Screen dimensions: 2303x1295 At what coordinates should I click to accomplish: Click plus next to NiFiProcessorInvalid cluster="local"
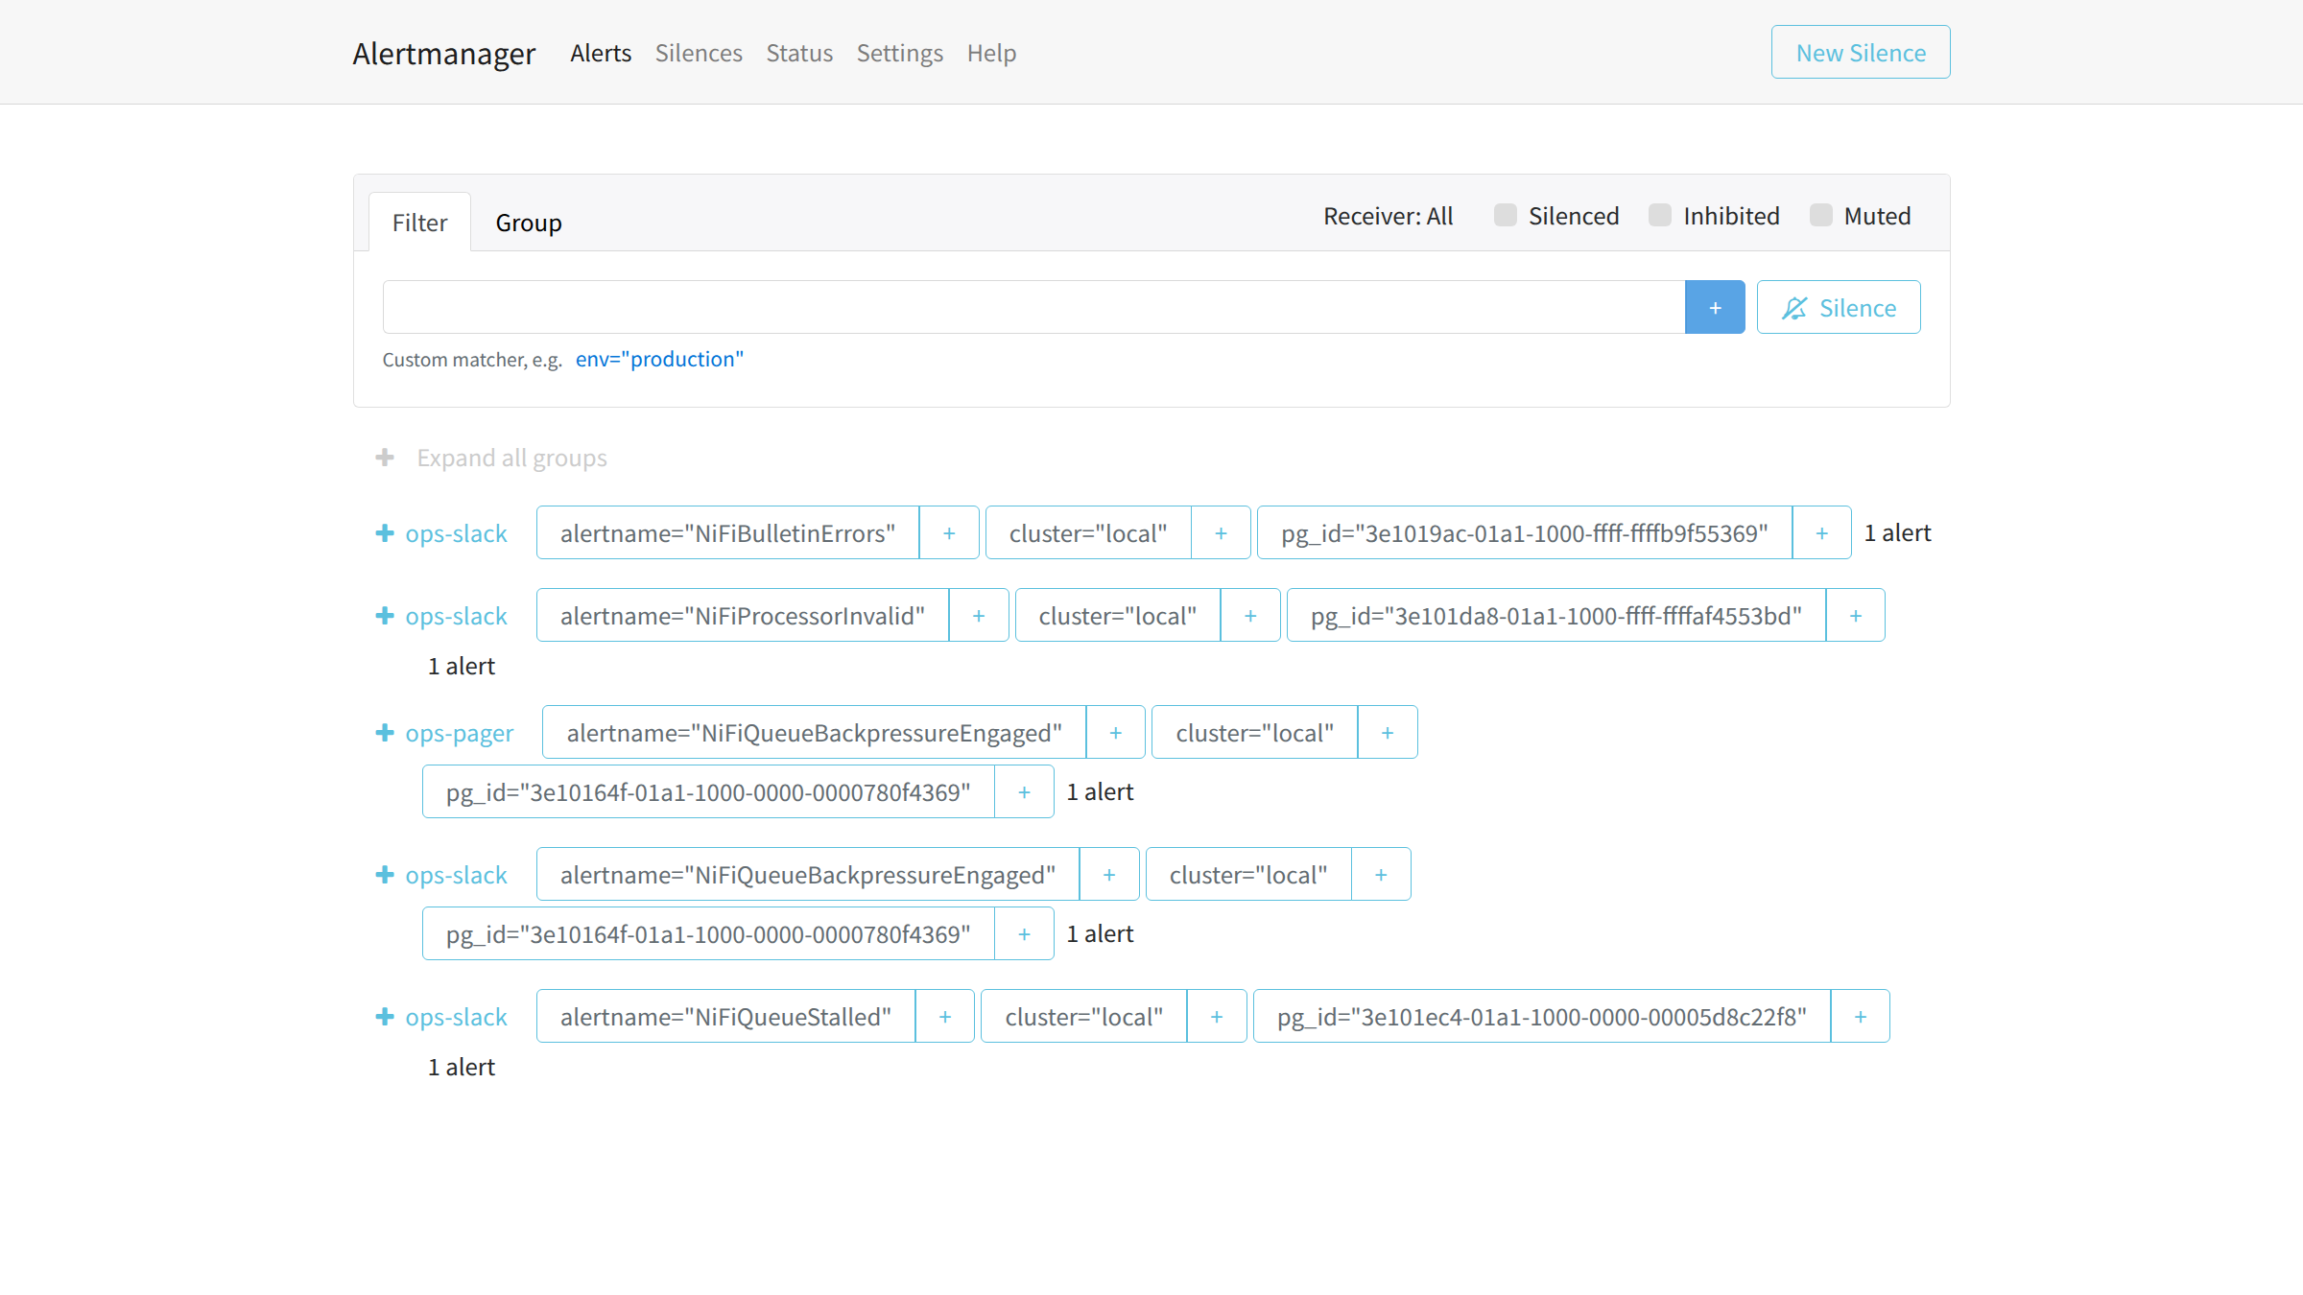1250,615
